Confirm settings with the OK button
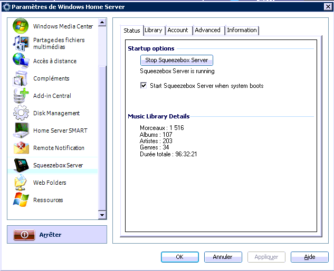This screenshot has height=271, width=334. (x=180, y=257)
